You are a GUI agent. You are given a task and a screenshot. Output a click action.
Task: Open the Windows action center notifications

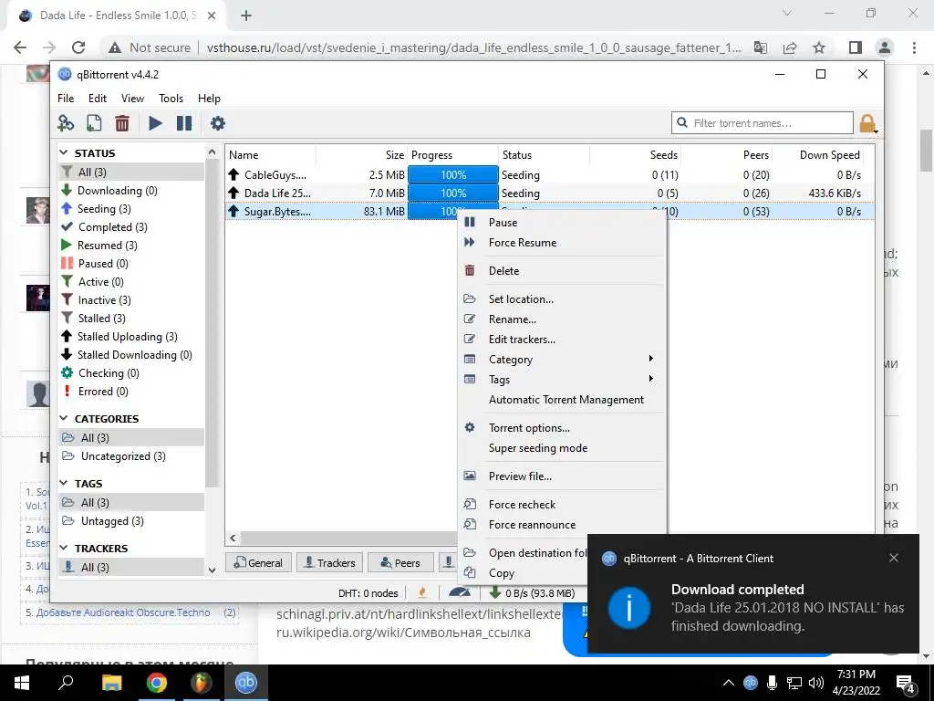coord(906,683)
